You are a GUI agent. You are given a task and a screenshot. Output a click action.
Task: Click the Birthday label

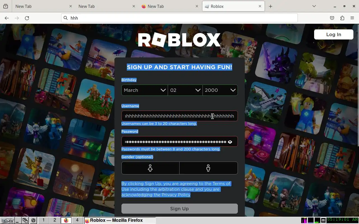click(129, 80)
